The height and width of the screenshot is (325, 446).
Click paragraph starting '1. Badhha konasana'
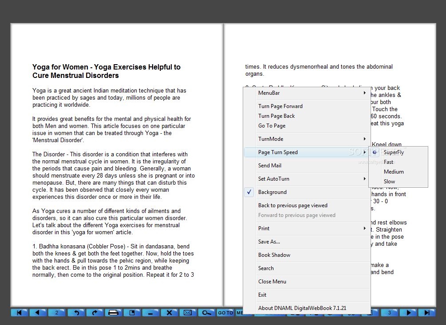113,260
